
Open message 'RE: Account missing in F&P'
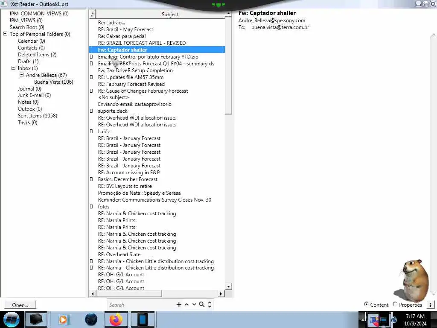coord(129,173)
